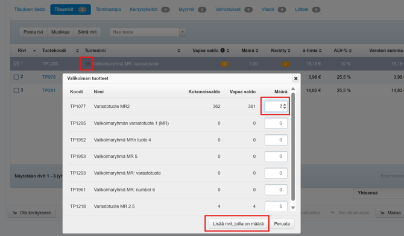Sort by ALV-% column arrows
Screen dimensions: 404x236
tap(350, 51)
